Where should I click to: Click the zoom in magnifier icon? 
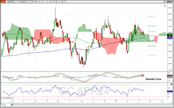42,2
